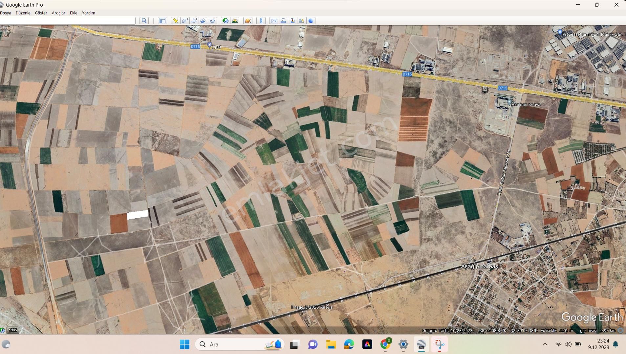Click the center D715 road label
Image resolution: width=626 pixels, height=354 pixels.
(x=407, y=74)
